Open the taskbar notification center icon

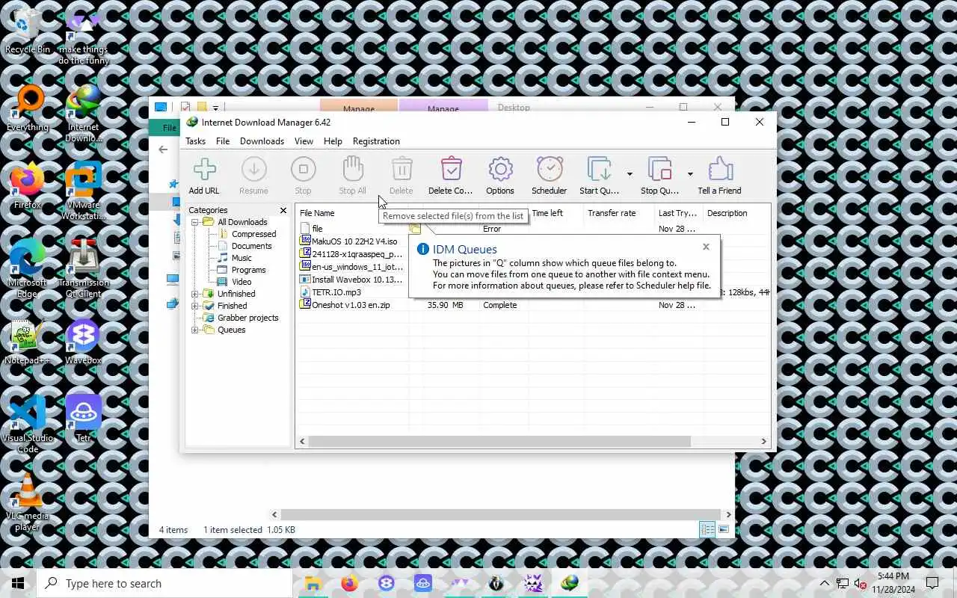pyautogui.click(x=932, y=583)
